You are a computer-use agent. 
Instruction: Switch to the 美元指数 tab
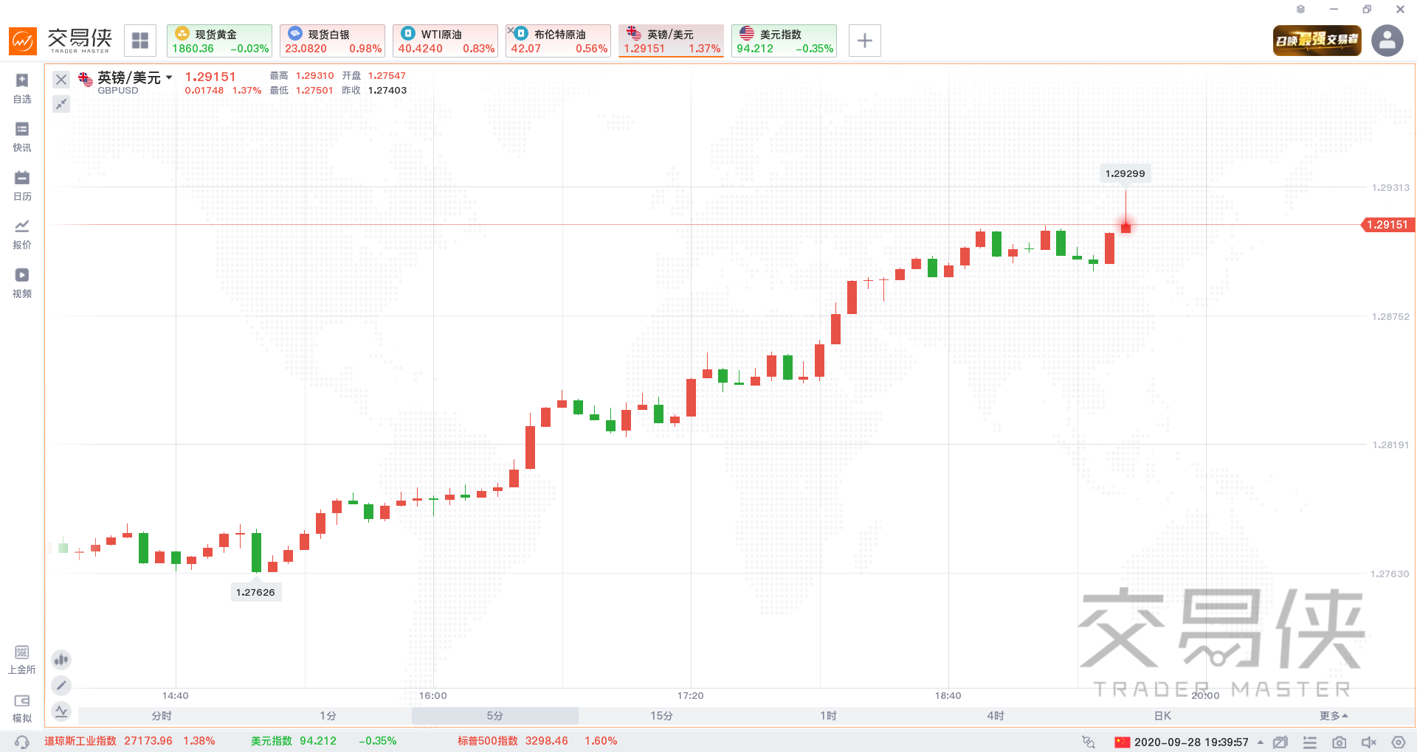[784, 41]
